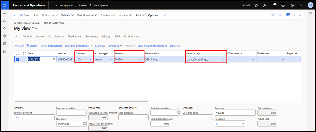This screenshot has height=132, width=316.
Task: Open the Cash discount date calendar picker
Action: point(178,112)
